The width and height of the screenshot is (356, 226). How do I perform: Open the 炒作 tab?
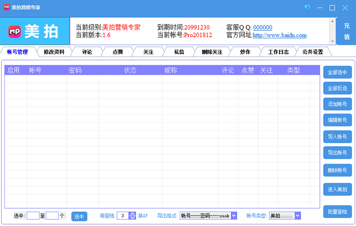click(x=245, y=52)
